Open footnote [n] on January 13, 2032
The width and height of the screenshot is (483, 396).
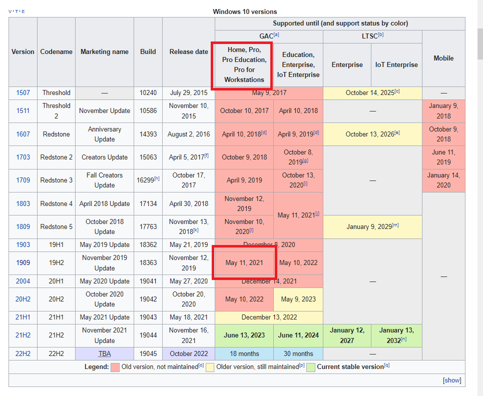pyautogui.click(x=403, y=339)
